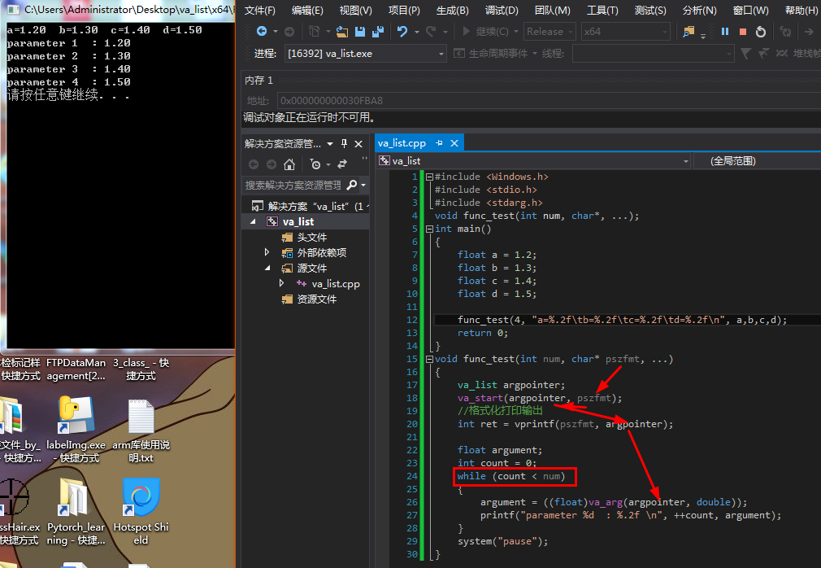
Task: Open the 生成(B) menu
Action: 453,11
